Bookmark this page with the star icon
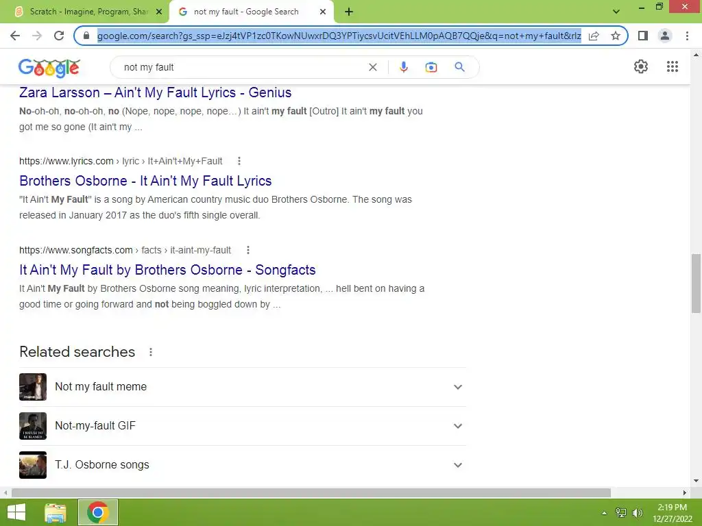Screen dimensions: 702x526 [x=616, y=36]
